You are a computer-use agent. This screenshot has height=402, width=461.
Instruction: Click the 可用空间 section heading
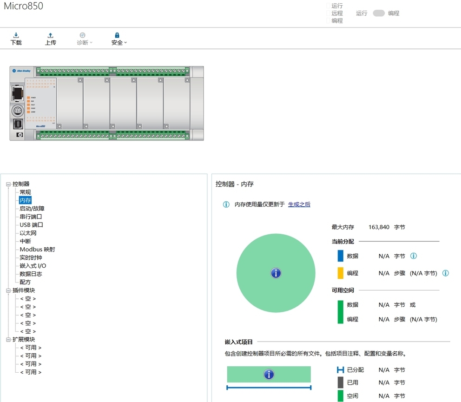343,290
